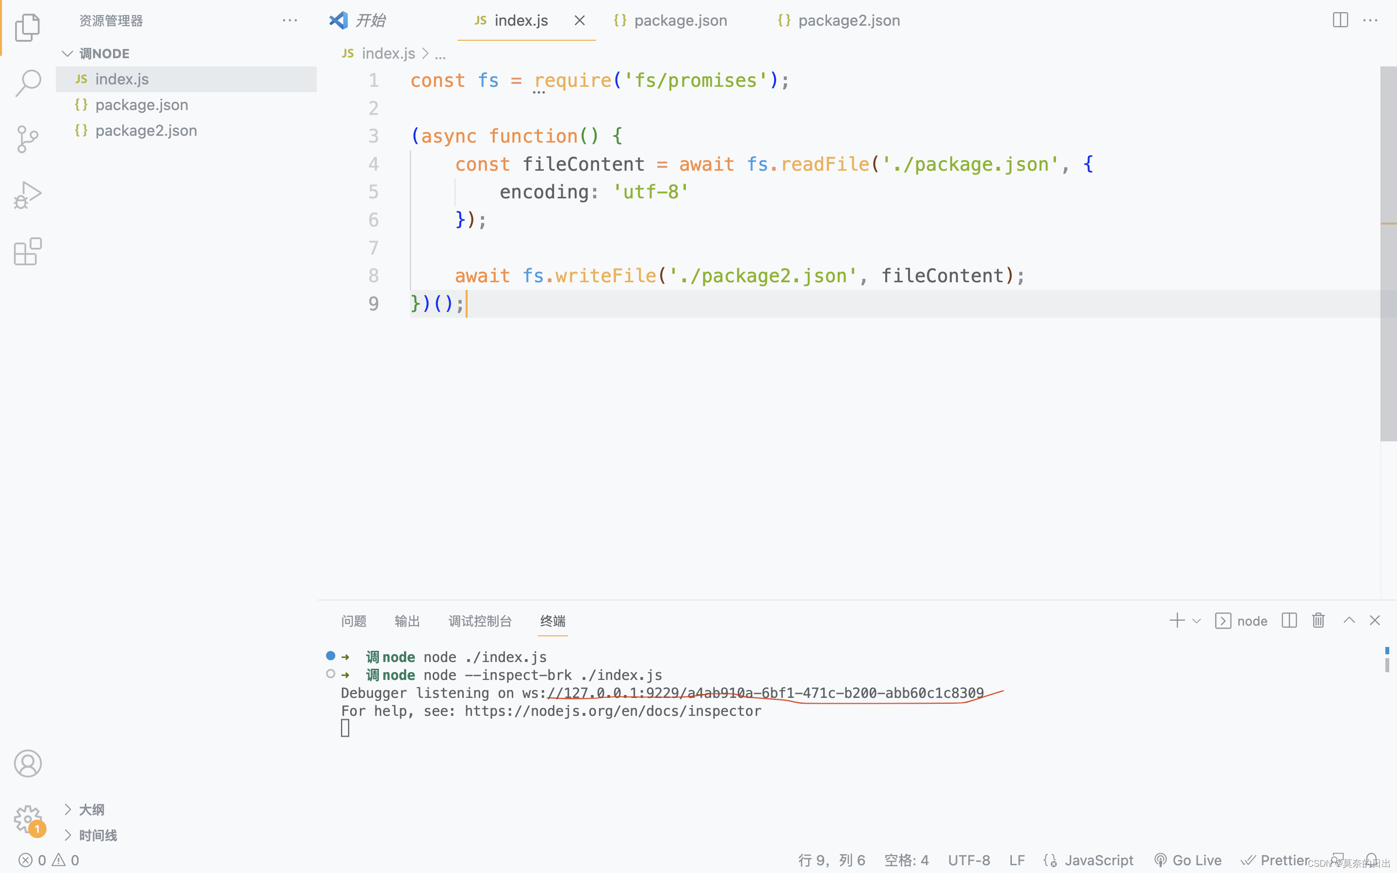
Task: Split the terminal panel
Action: 1289,621
